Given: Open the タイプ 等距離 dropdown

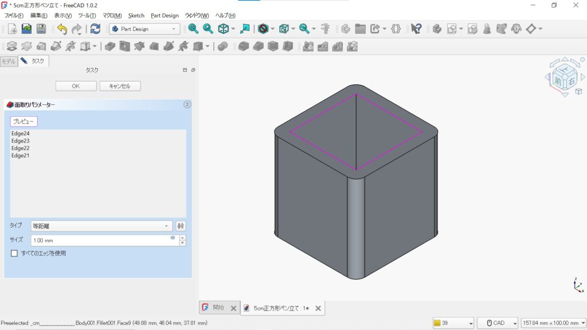Looking at the screenshot, I should pyautogui.click(x=101, y=226).
